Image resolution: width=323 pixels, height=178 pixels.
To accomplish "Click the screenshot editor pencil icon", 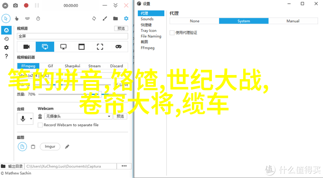I will coord(67,147).
